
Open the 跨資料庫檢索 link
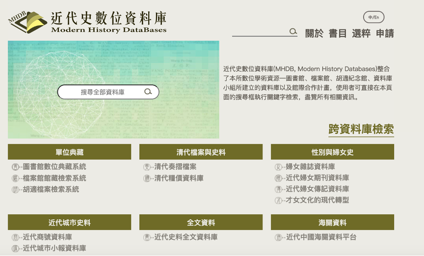tap(361, 129)
